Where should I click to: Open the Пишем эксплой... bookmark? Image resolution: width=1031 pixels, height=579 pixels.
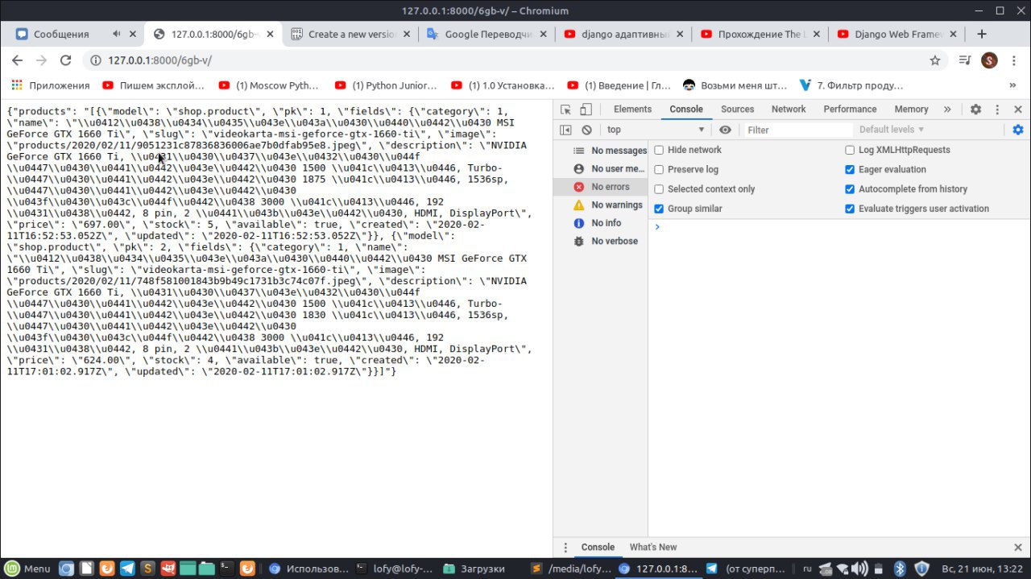click(154, 85)
